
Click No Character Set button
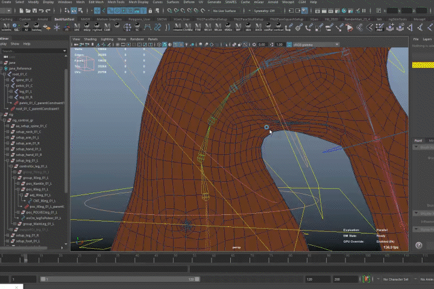coord(395,279)
